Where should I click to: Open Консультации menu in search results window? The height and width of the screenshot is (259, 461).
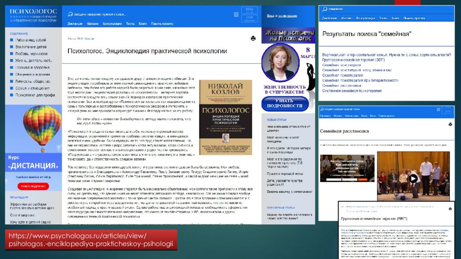pyautogui.click(x=366, y=18)
